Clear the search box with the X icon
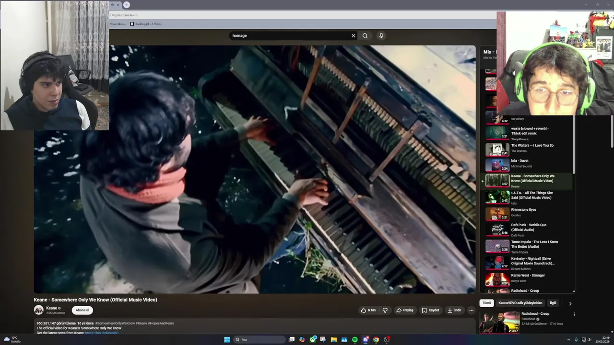 pos(354,35)
